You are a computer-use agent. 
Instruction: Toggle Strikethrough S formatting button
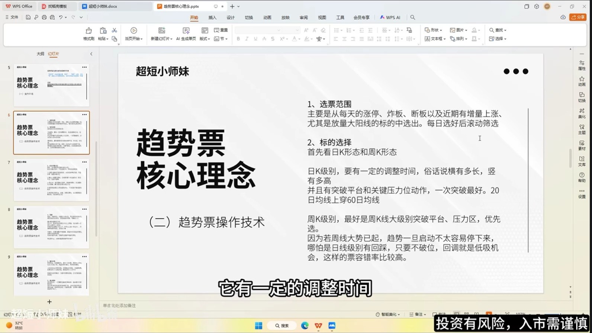[x=273, y=39]
